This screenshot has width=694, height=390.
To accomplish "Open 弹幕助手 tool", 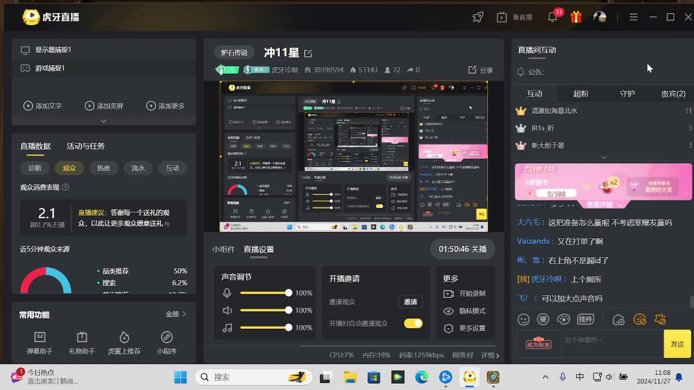I will coord(40,343).
